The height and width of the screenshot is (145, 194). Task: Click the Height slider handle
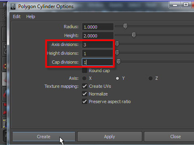tap(134, 35)
